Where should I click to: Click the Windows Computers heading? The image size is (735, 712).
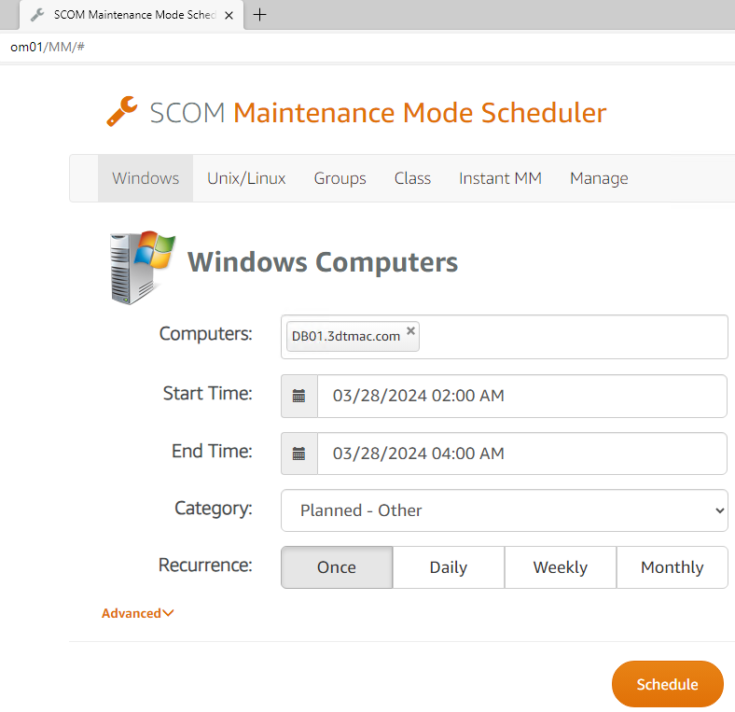point(323,261)
